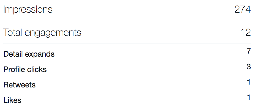Select the 274 impressions count
Viewport: 257px width, 110px height.
242,10
